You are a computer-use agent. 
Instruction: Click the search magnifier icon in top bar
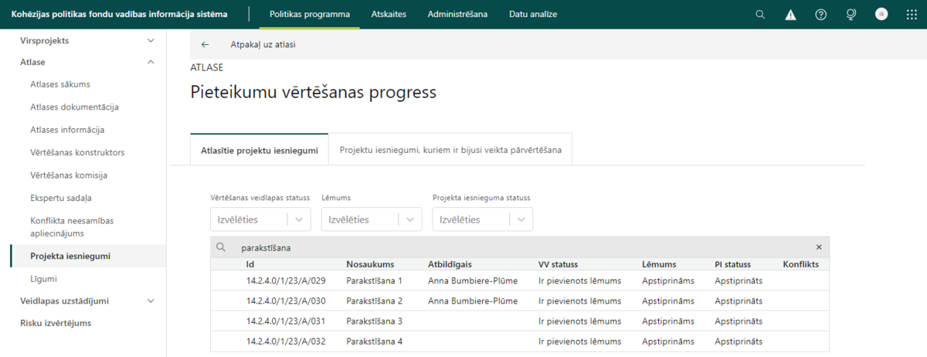coord(760,14)
